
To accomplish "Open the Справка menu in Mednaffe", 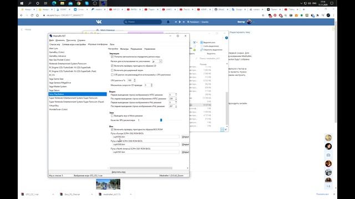I will click(82, 40).
